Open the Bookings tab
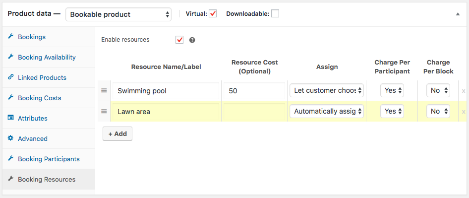The image size is (469, 198). [49, 37]
